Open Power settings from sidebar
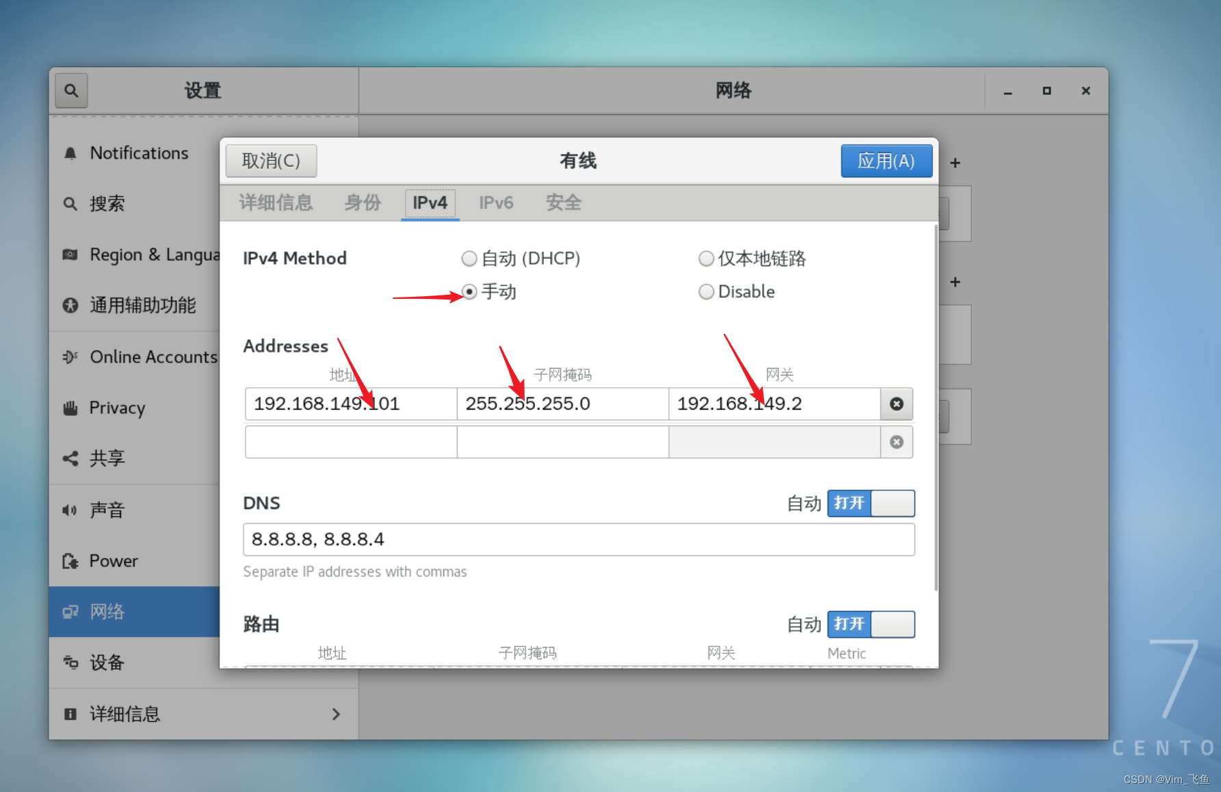The width and height of the screenshot is (1221, 792). (113, 561)
